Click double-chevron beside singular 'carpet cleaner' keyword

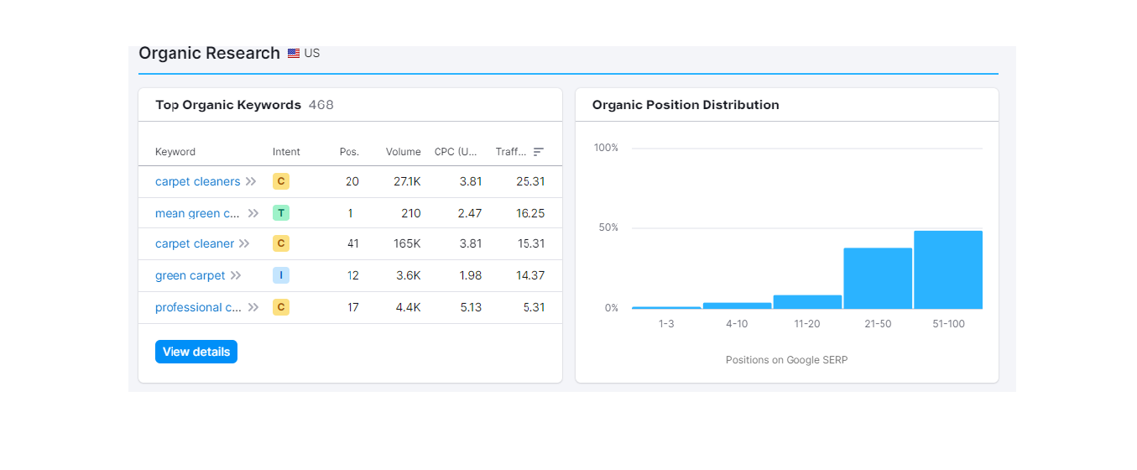click(x=244, y=243)
